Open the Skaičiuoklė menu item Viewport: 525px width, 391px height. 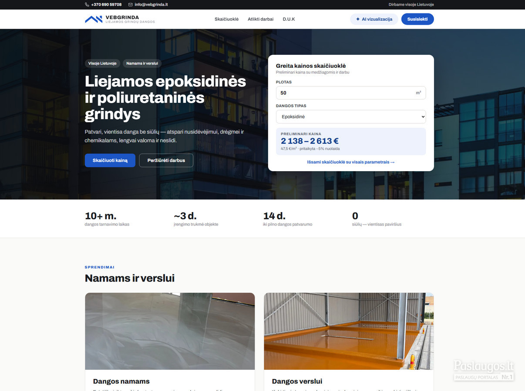(x=226, y=19)
